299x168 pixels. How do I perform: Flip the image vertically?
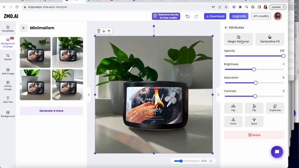(x=254, y=108)
